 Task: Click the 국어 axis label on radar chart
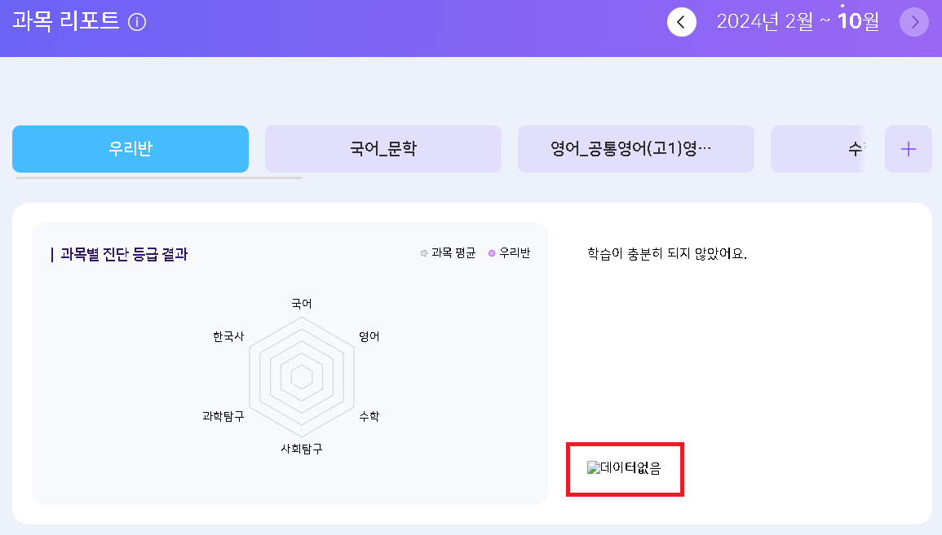tap(302, 304)
